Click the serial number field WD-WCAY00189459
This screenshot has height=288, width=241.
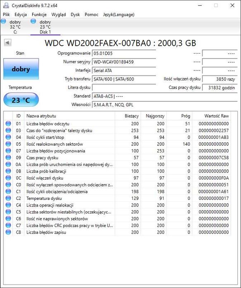pyautogui.click(x=124, y=62)
